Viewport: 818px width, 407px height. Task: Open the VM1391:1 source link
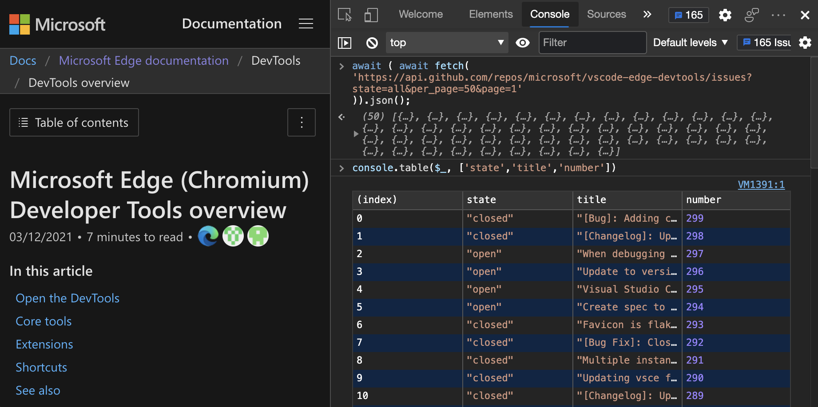click(x=761, y=184)
